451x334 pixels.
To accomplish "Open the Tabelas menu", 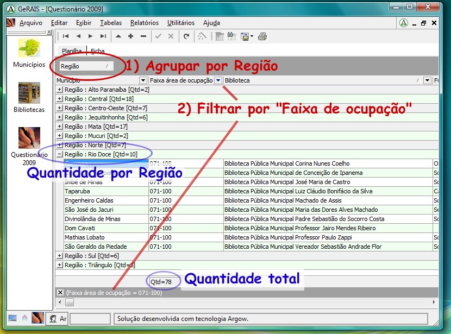I will click(111, 23).
